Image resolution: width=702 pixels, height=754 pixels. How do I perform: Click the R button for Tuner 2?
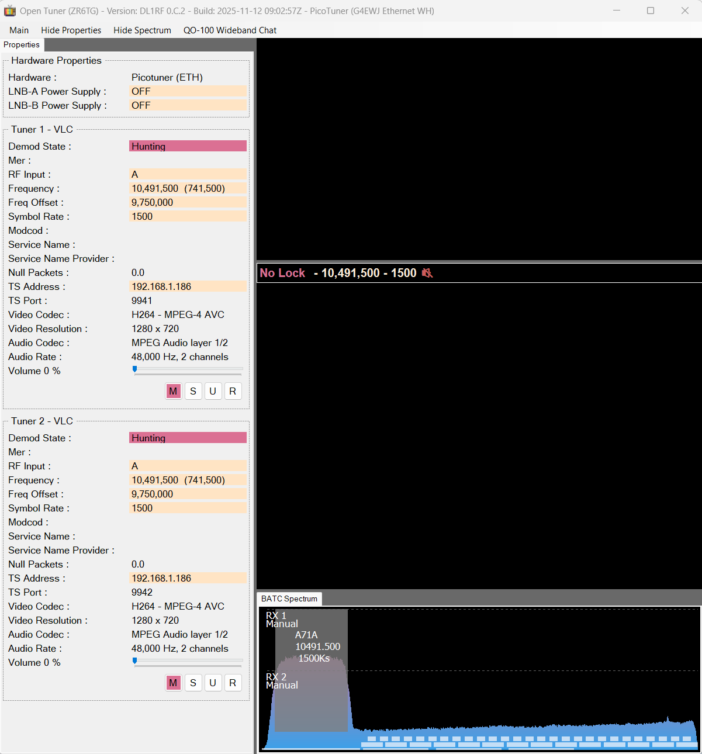[233, 682]
